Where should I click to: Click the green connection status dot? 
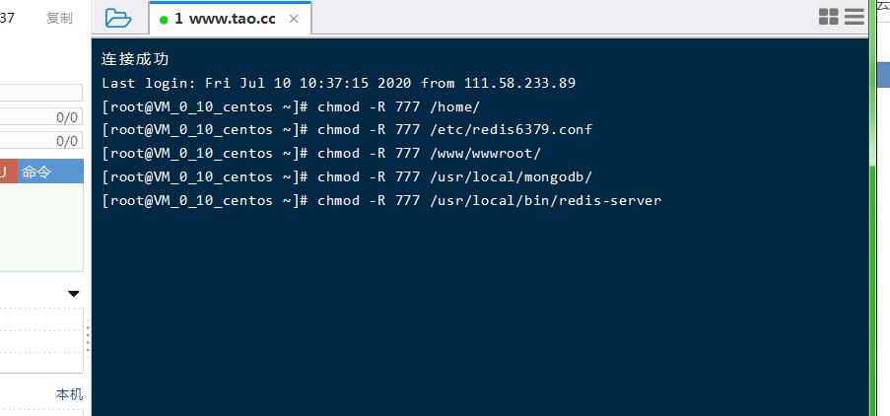164,20
